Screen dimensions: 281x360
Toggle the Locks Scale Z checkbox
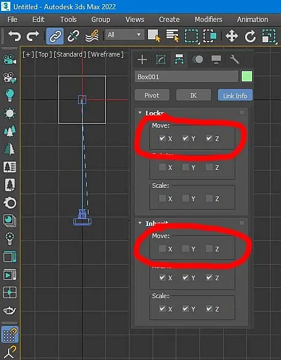209,198
